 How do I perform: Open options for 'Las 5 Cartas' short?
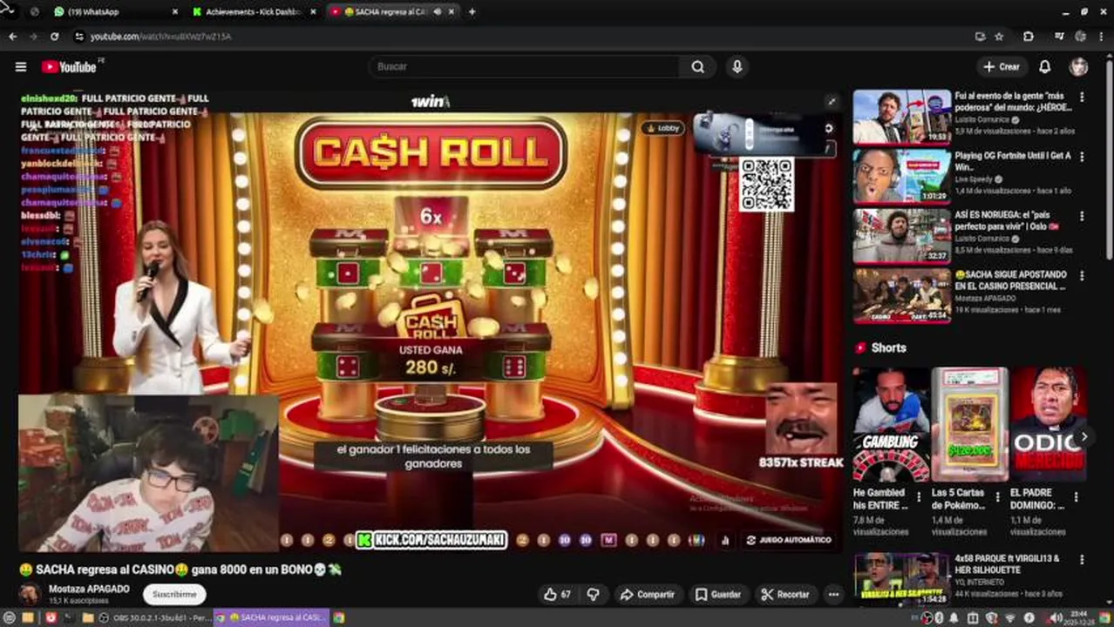coord(997,497)
